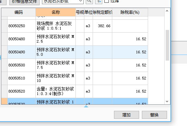The image size is (187, 126).
Task: Click the 382.66 price cell
Action: coord(102,26)
